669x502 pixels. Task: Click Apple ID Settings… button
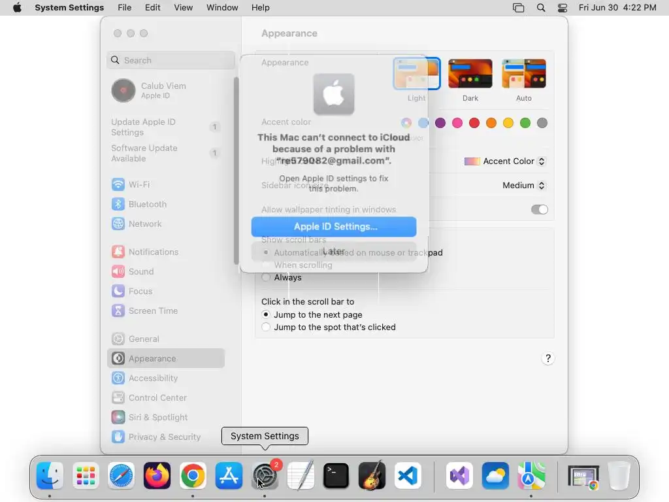click(x=334, y=227)
